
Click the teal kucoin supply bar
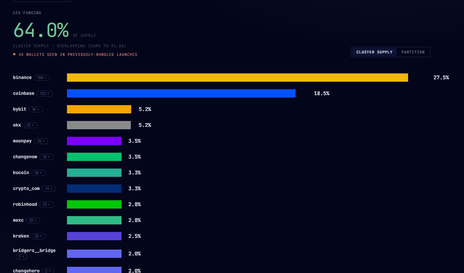(94, 173)
